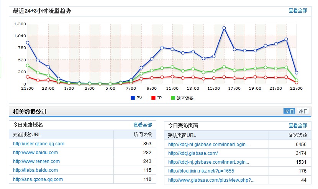Click the green 独立访客 legend swatch
This screenshot has width=318, height=189.
pyautogui.click(x=173, y=98)
